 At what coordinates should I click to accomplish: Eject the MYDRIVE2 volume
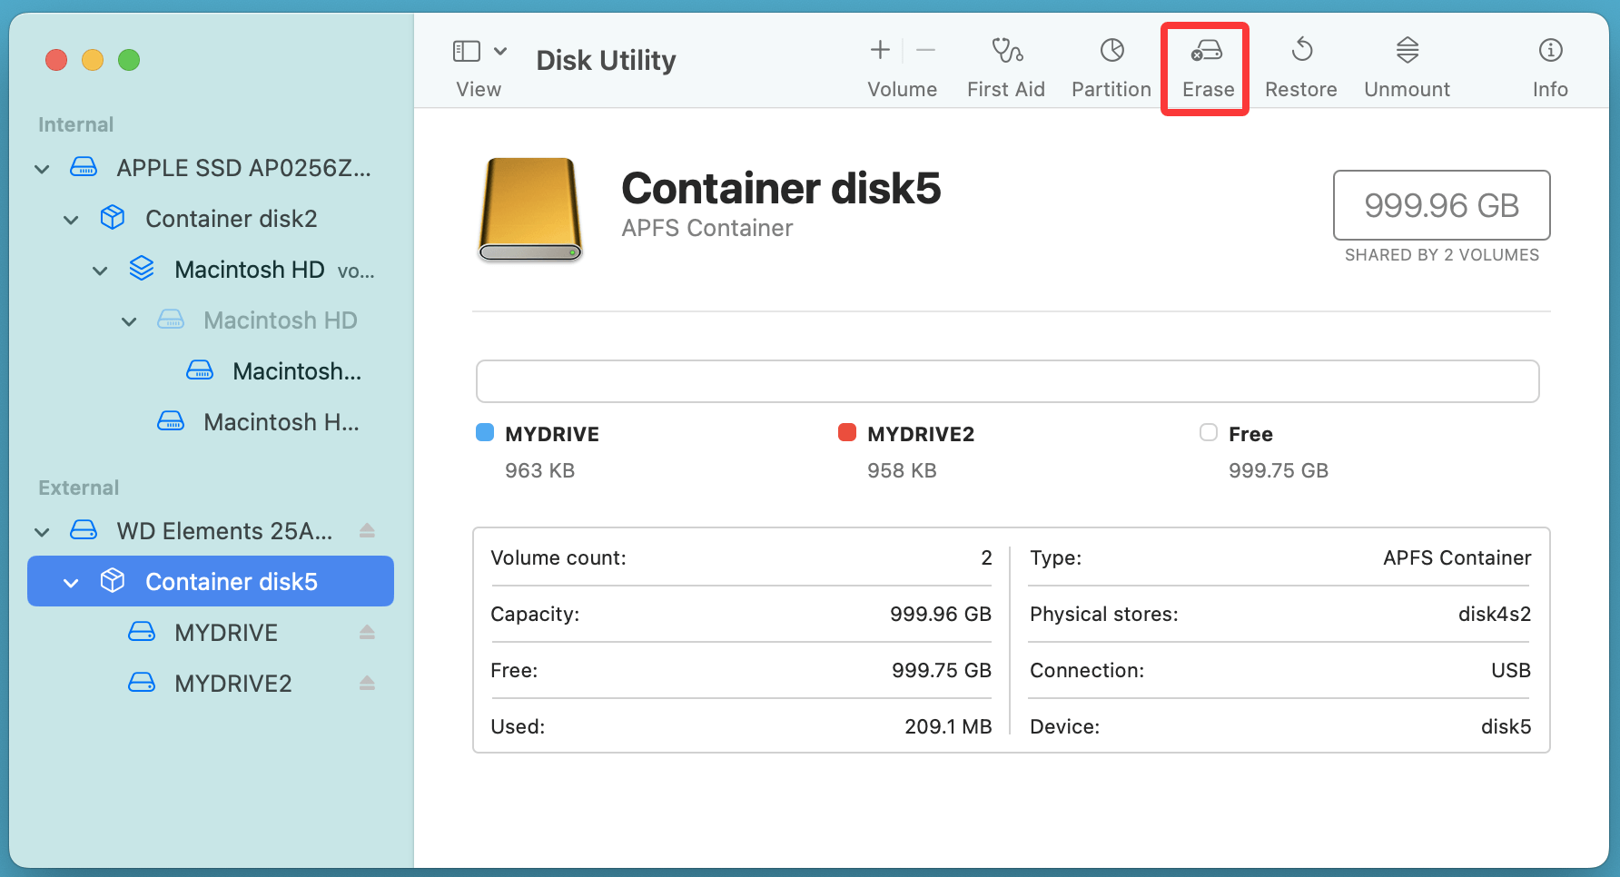(x=367, y=683)
